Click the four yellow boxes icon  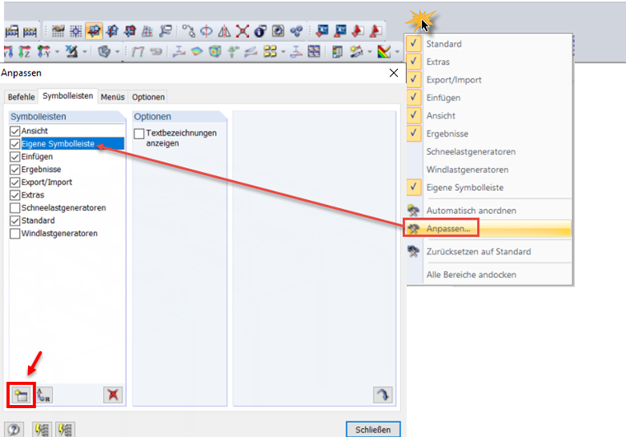[270, 51]
